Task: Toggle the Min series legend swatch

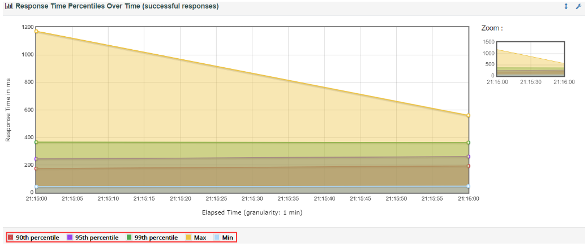Action: (x=216, y=237)
